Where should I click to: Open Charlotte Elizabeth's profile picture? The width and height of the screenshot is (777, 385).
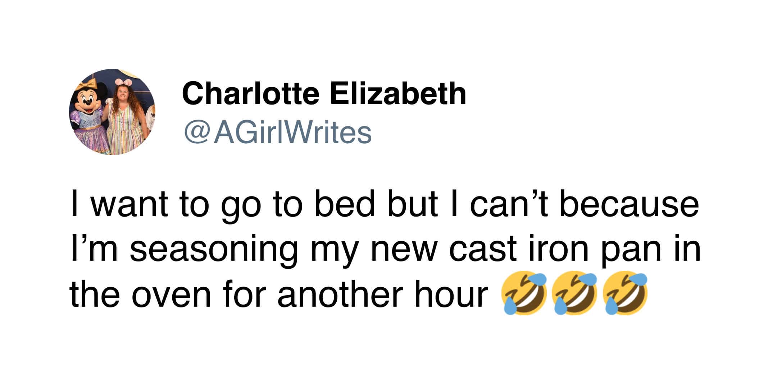coord(112,112)
